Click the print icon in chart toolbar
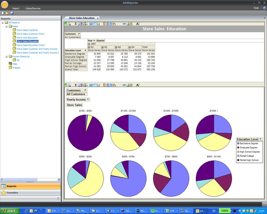The image size is (267, 214). 69,85
